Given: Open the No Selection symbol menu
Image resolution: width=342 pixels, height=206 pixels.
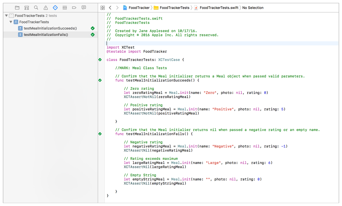Looking at the screenshot, I should click(253, 8).
